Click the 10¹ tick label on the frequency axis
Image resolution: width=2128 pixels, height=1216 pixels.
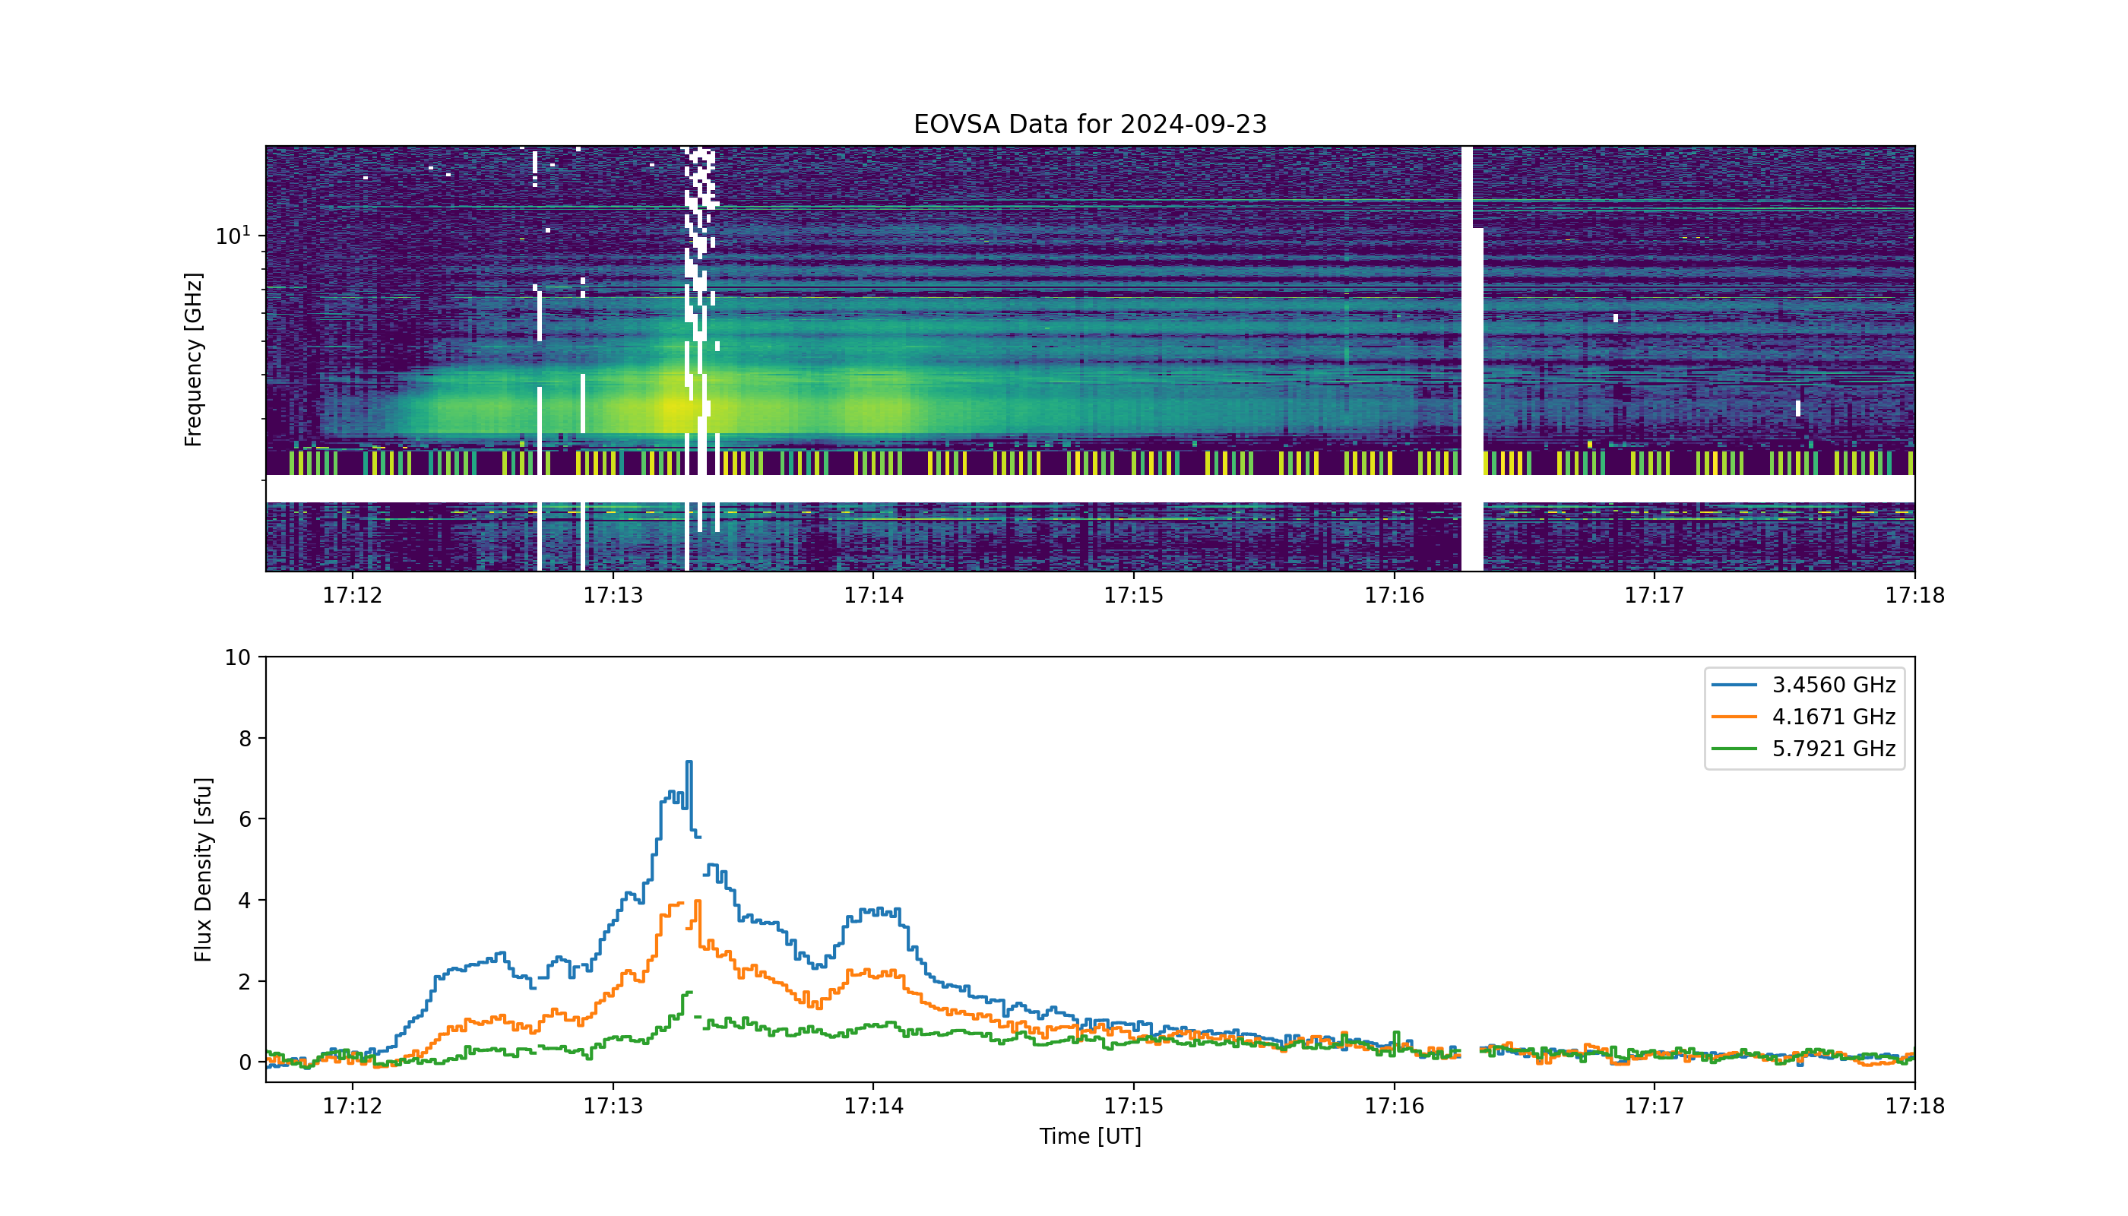pos(233,236)
